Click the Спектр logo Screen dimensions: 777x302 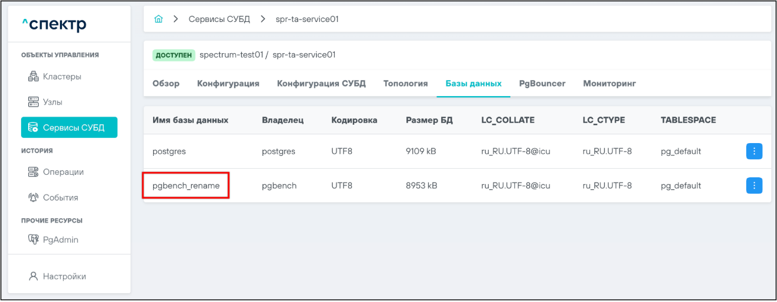(54, 25)
